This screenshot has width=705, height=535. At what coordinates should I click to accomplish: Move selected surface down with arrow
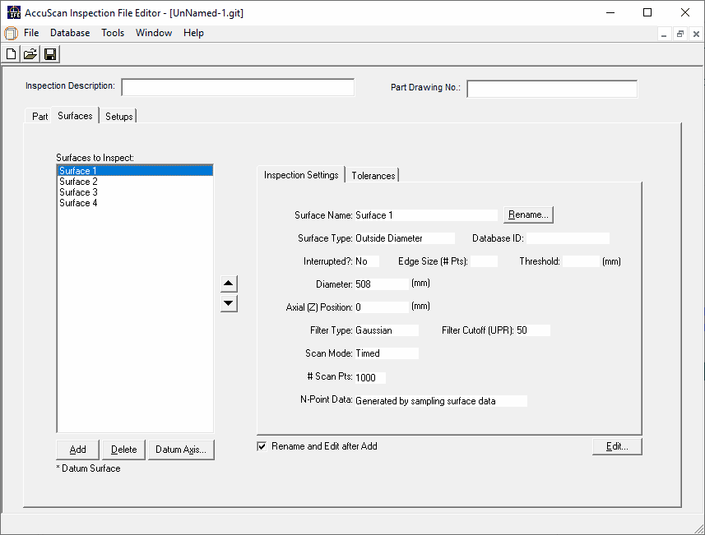(x=230, y=303)
